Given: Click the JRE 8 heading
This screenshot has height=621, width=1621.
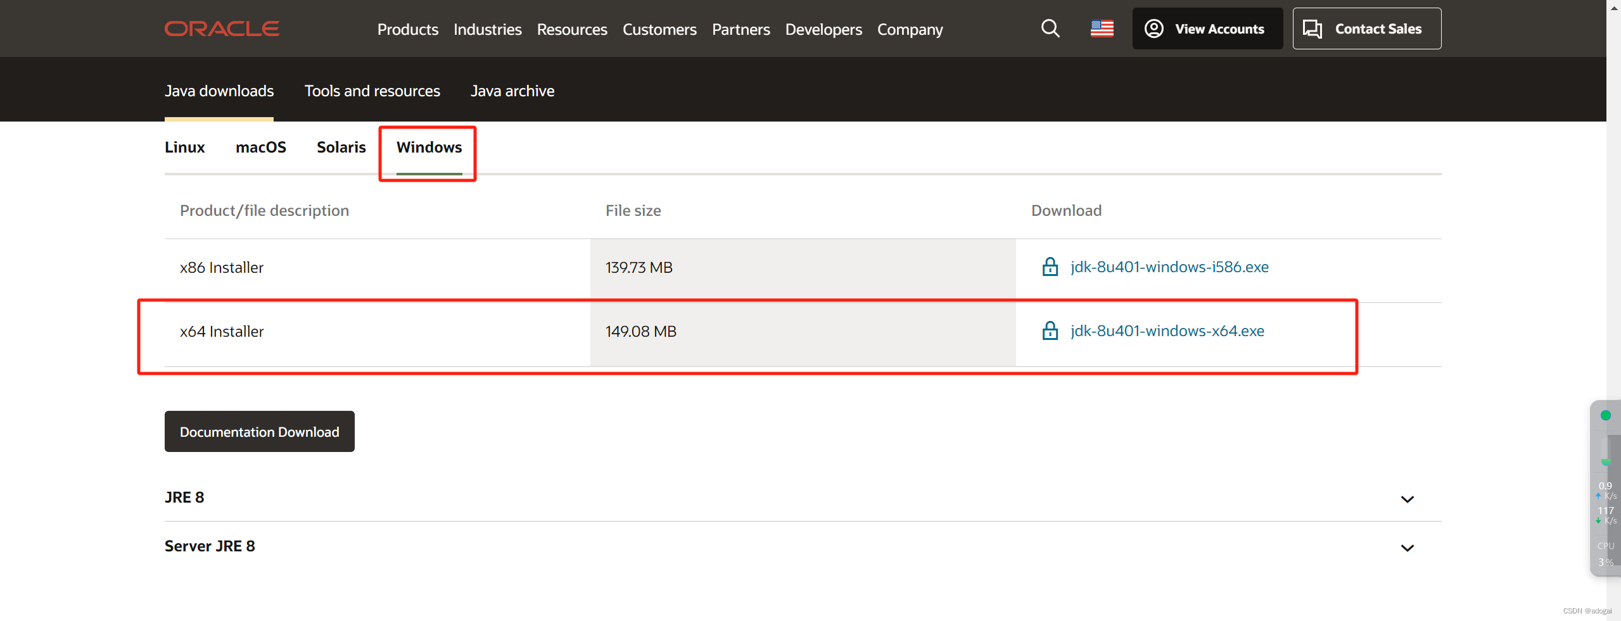Looking at the screenshot, I should tap(184, 498).
